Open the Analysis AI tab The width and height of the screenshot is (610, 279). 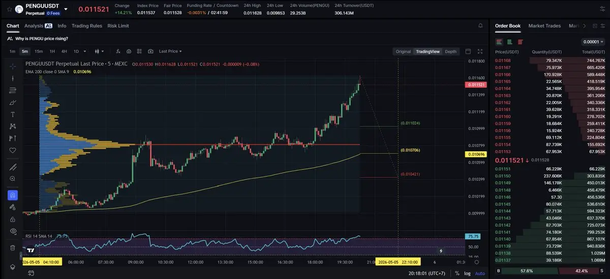pyautogui.click(x=38, y=26)
